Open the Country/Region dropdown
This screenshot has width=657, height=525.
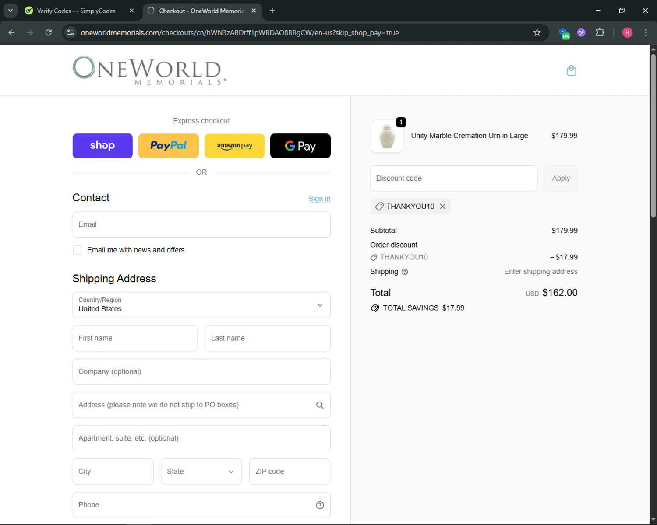pyautogui.click(x=201, y=305)
